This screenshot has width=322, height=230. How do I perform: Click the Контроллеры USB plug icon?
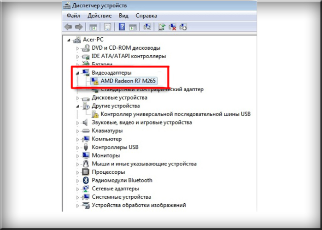pyautogui.click(x=86, y=147)
